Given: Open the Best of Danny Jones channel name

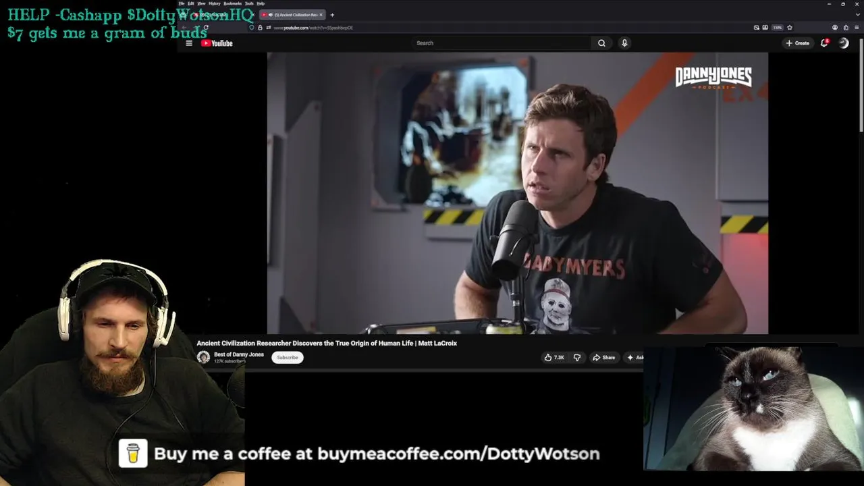Looking at the screenshot, I should pos(239,354).
